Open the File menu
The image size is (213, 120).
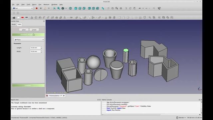tap(13, 4)
